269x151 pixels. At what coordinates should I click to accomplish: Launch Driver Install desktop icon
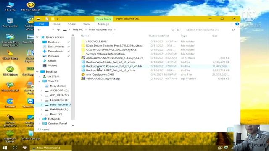(10, 87)
